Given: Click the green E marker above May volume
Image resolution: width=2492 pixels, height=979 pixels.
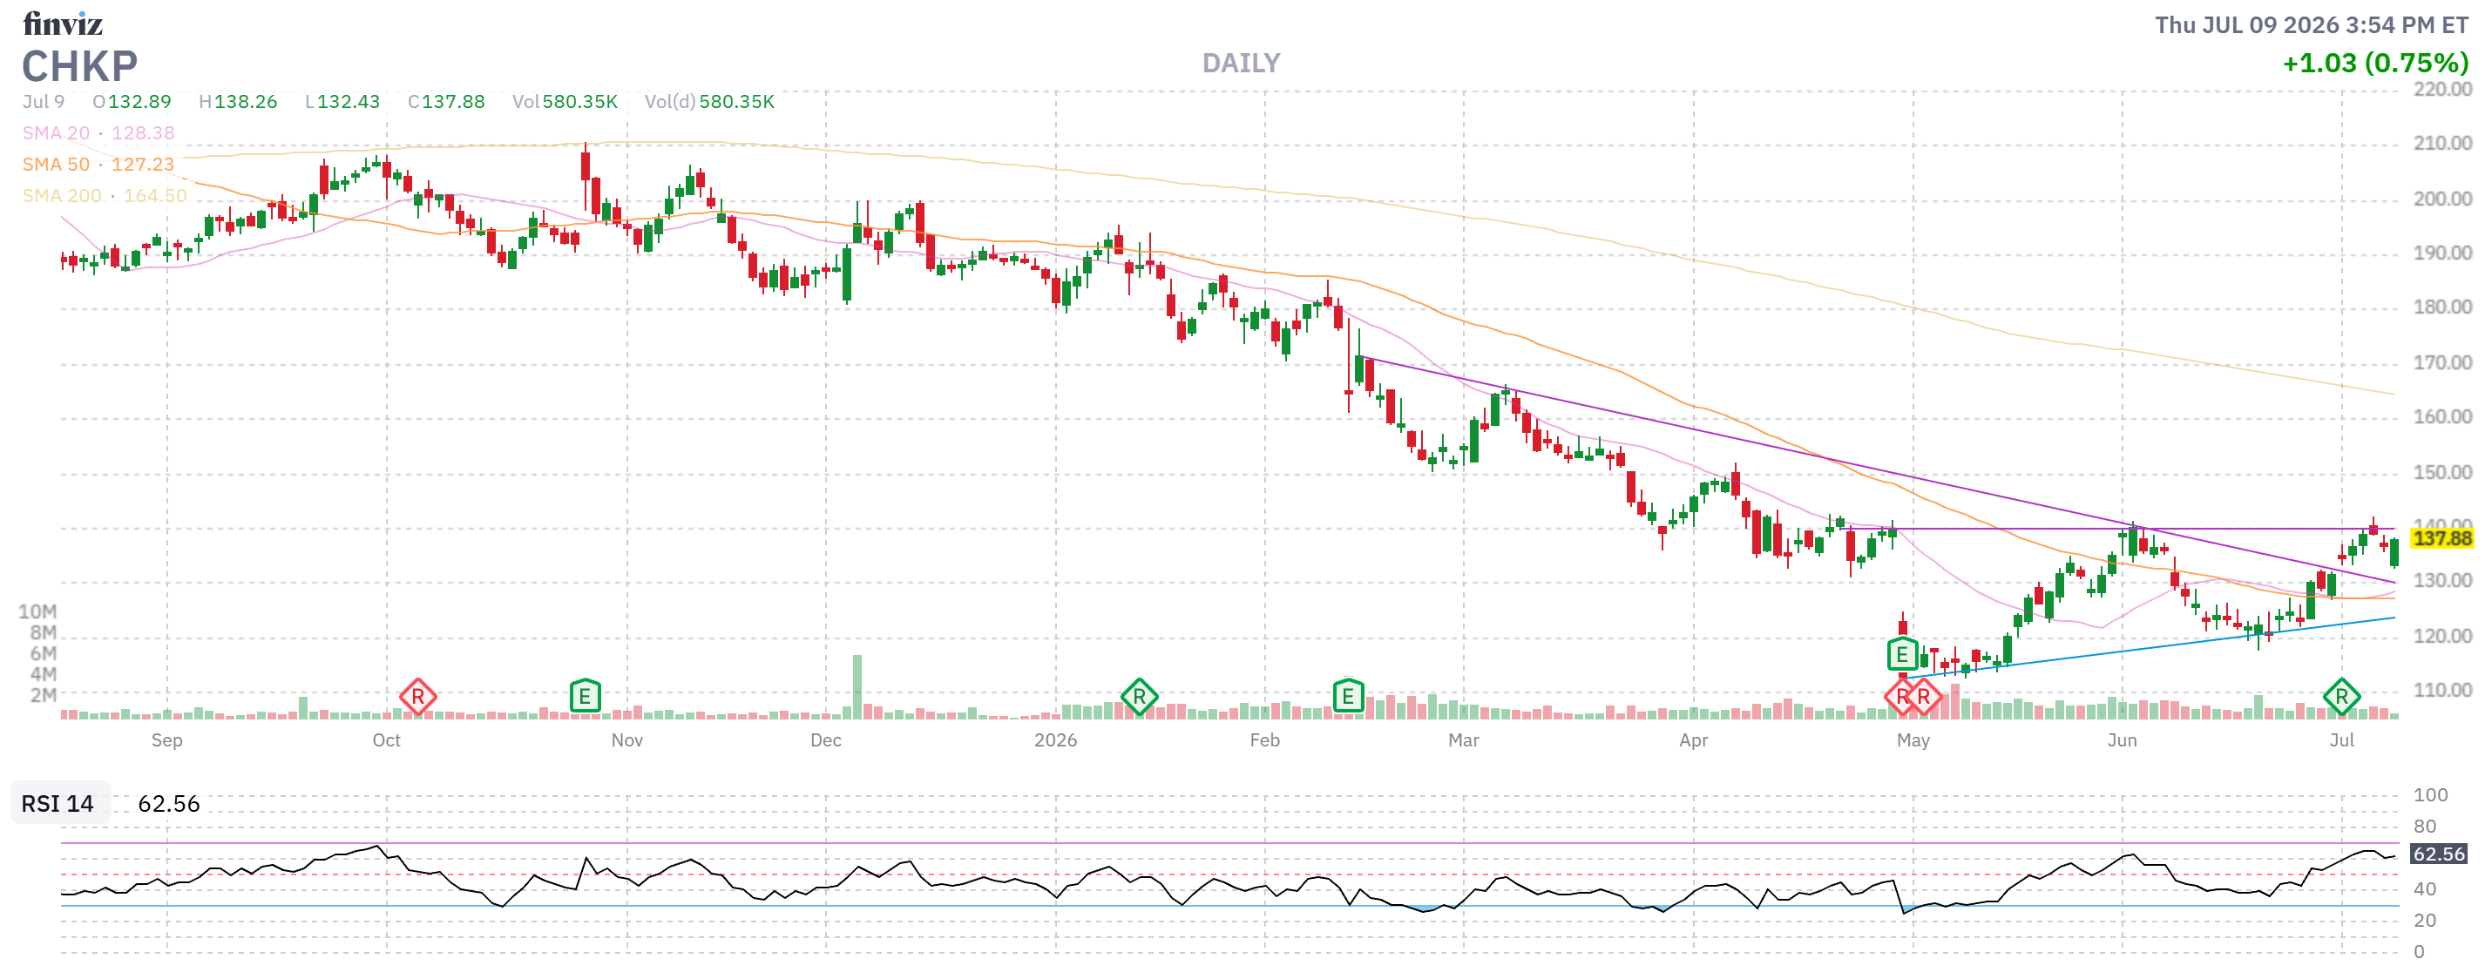Looking at the screenshot, I should (x=1902, y=654).
